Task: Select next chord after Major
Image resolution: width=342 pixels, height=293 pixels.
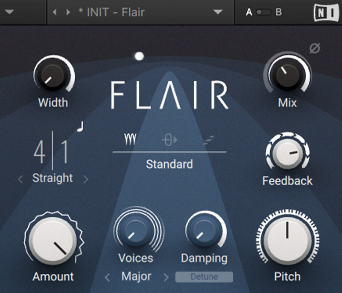Action: click(166, 277)
